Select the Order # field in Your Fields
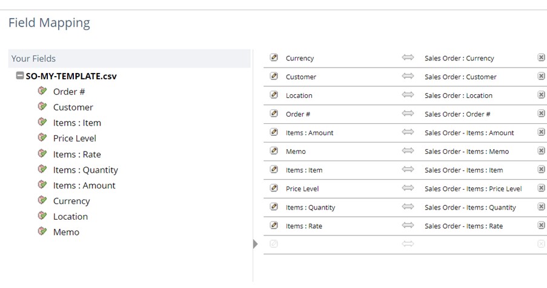547x288 pixels. 69,92
